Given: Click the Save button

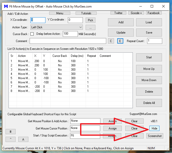Looking at the screenshot, I should tap(149, 33).
